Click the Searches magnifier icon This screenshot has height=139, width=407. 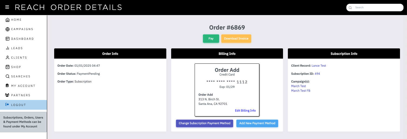pos(8,76)
